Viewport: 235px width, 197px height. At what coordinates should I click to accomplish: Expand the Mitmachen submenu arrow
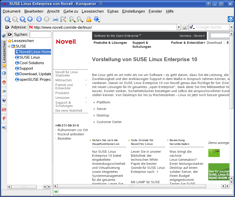click(x=86, y=80)
